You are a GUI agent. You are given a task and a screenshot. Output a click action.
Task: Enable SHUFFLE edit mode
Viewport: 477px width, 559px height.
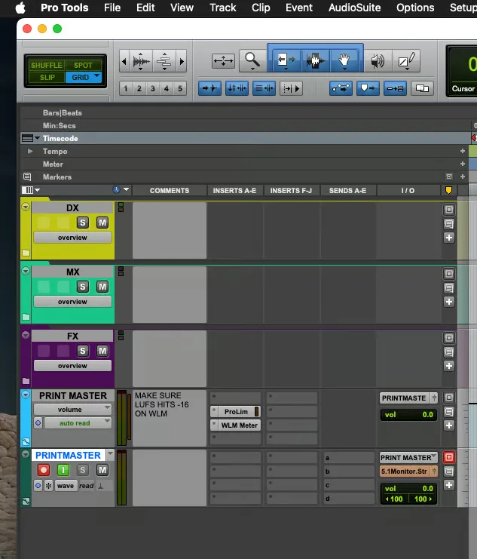coord(46,65)
